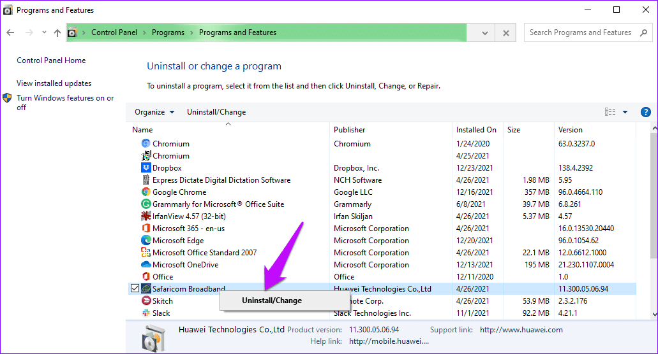
Task: Open the Organize dropdown menu
Action: (x=154, y=112)
